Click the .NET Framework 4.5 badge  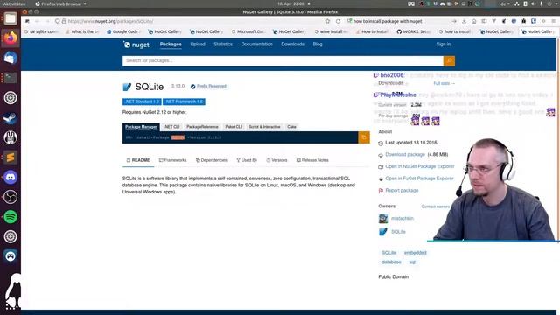pos(184,101)
